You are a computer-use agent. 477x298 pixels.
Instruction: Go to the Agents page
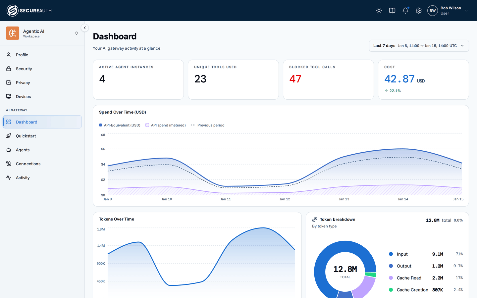pyautogui.click(x=42, y=150)
